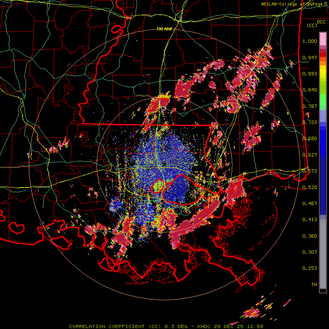
Task: Click the 0.787 legend value
Action: 310,106
